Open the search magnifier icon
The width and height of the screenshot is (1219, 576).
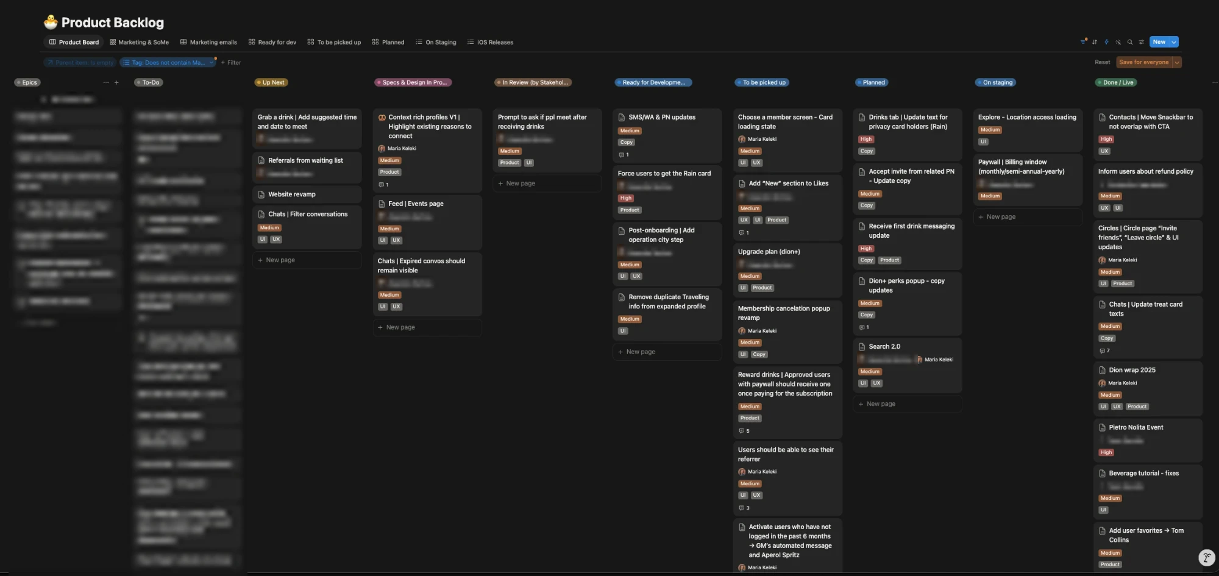1130,42
